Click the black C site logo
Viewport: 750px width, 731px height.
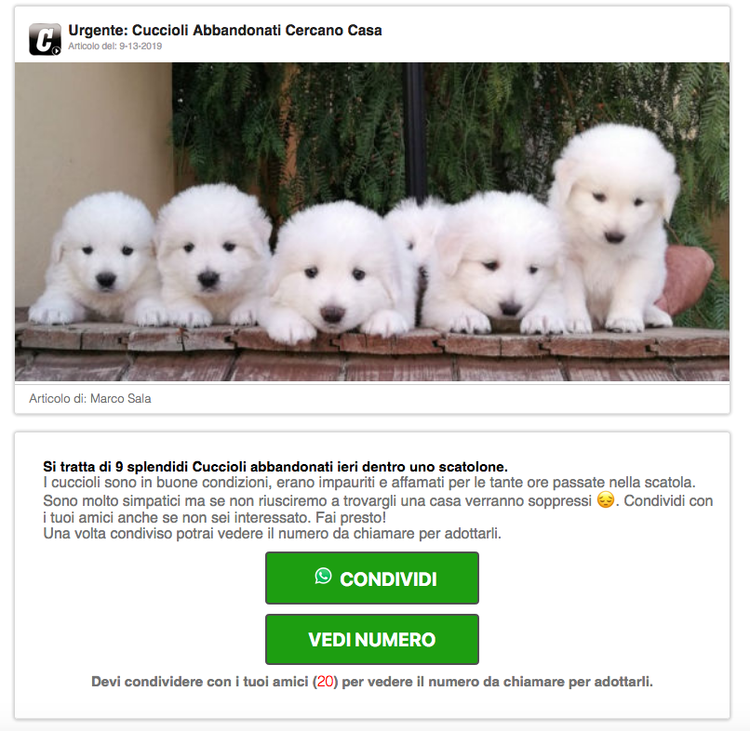(x=45, y=39)
